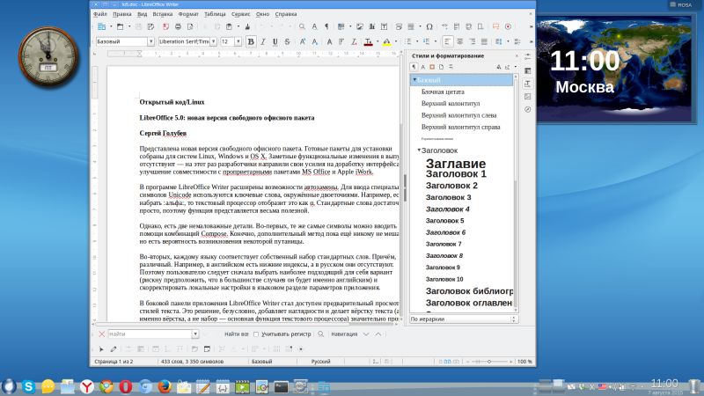Open font color dropdown arrow
Viewport: 704px width, 396px height.
pyautogui.click(x=378, y=41)
